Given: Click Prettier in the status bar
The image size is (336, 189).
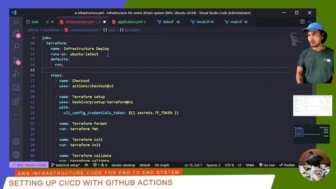Looking at the screenshot, I should 287,165.
